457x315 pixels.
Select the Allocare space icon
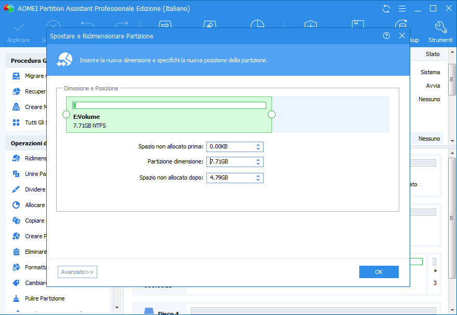coord(16,205)
